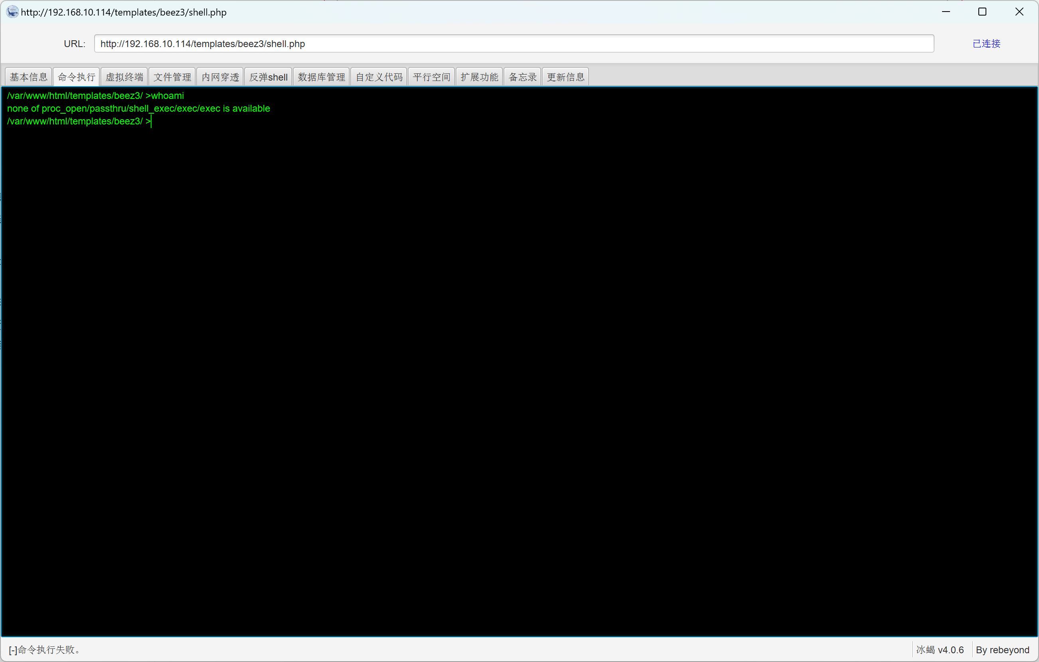Select the 文件管理 tab
Image resolution: width=1039 pixels, height=662 pixels.
coord(172,77)
